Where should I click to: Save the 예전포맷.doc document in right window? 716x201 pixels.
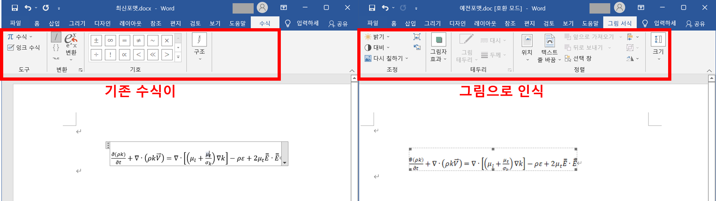point(372,8)
